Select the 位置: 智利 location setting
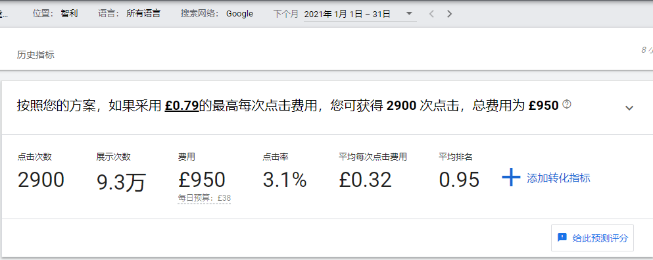 [x=55, y=13]
